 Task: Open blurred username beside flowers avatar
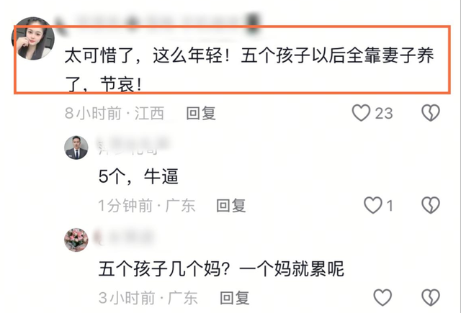tap(124, 237)
